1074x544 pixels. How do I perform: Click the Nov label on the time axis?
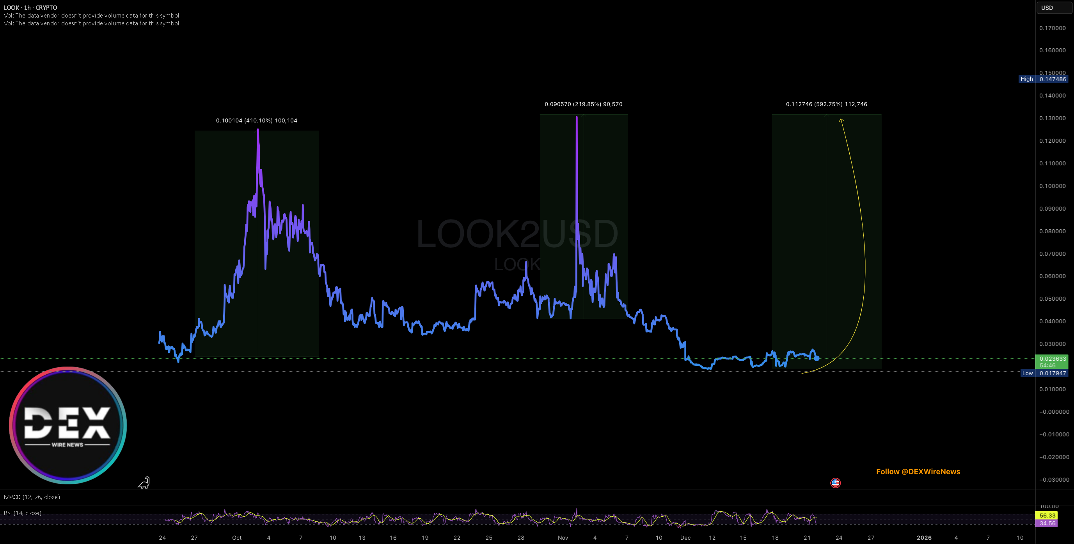563,538
